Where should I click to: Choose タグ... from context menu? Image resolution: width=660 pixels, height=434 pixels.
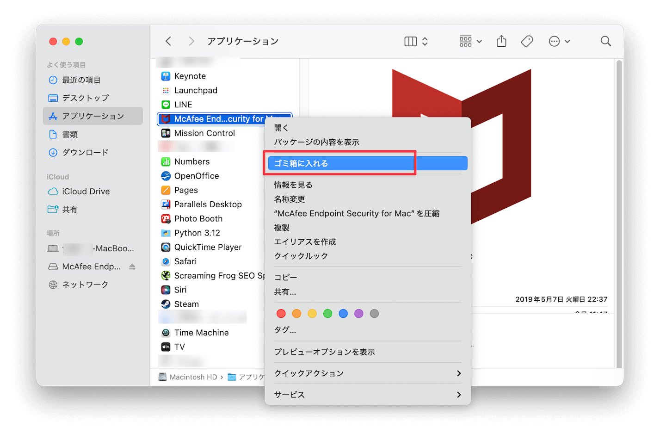pyautogui.click(x=368, y=330)
